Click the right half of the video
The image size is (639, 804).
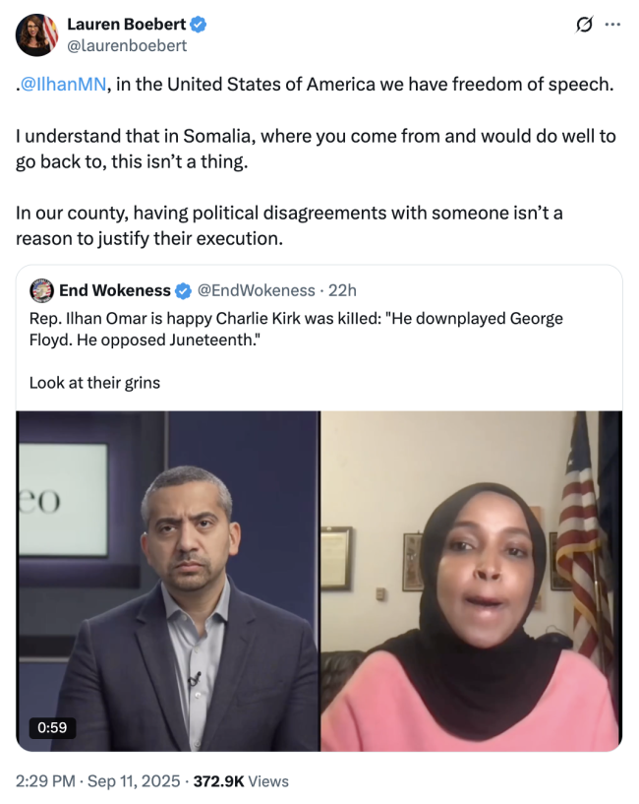pos(472,581)
